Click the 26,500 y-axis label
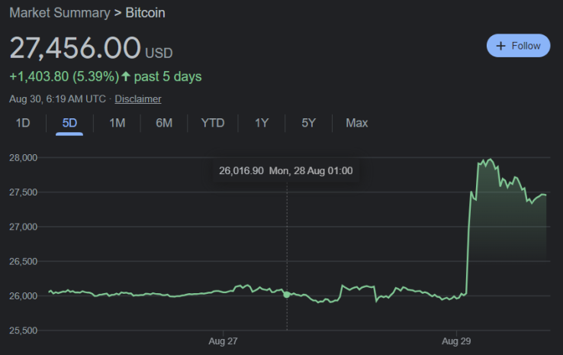Image resolution: width=563 pixels, height=355 pixels. pos(24,261)
